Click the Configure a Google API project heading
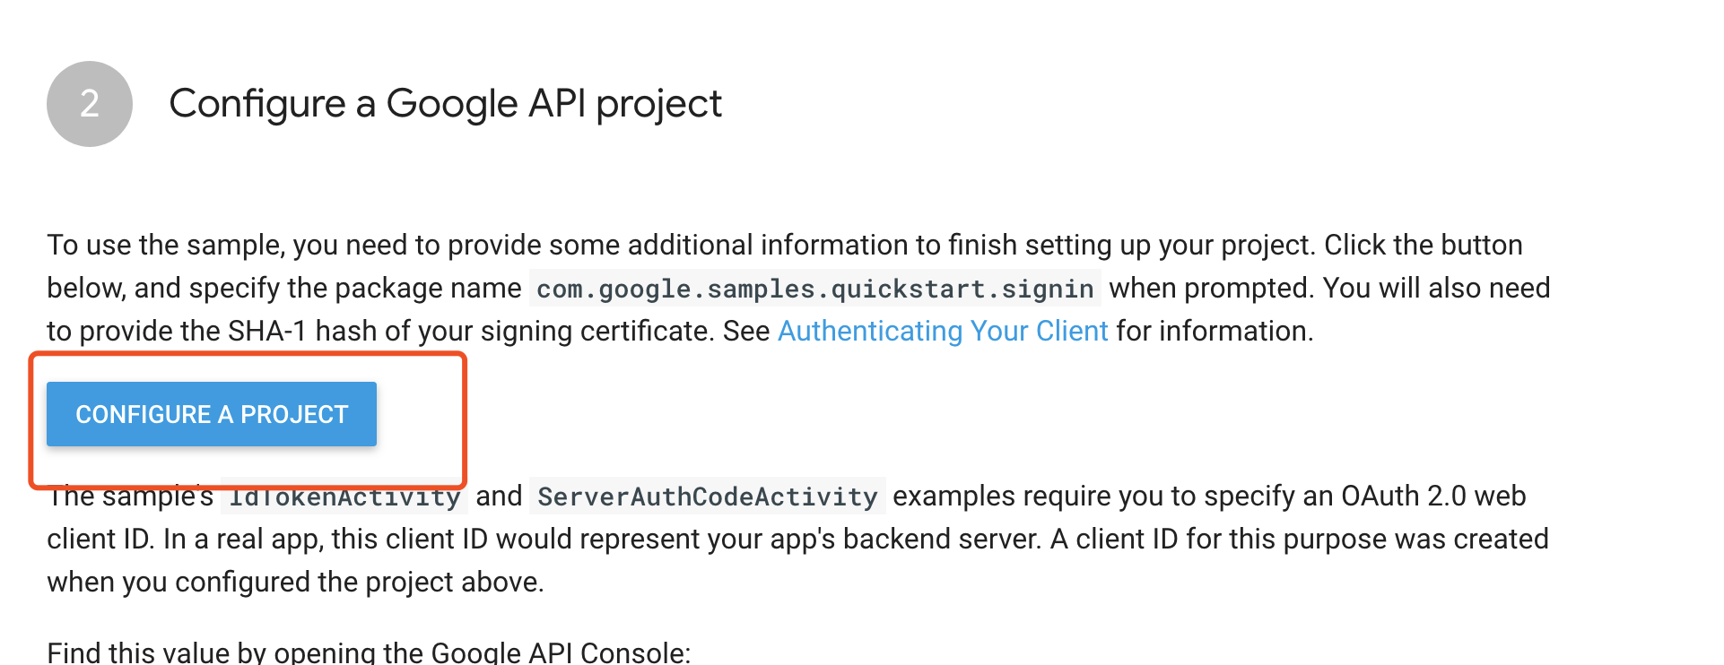Viewport: 1724px width, 665px height. tap(445, 104)
